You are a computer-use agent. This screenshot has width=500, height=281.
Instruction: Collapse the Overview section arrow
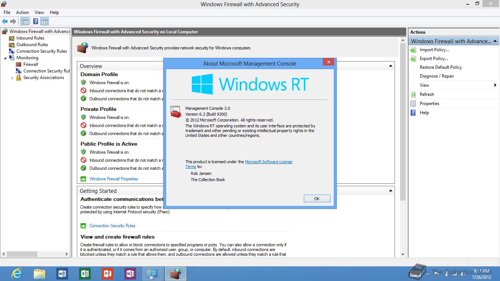click(x=391, y=66)
